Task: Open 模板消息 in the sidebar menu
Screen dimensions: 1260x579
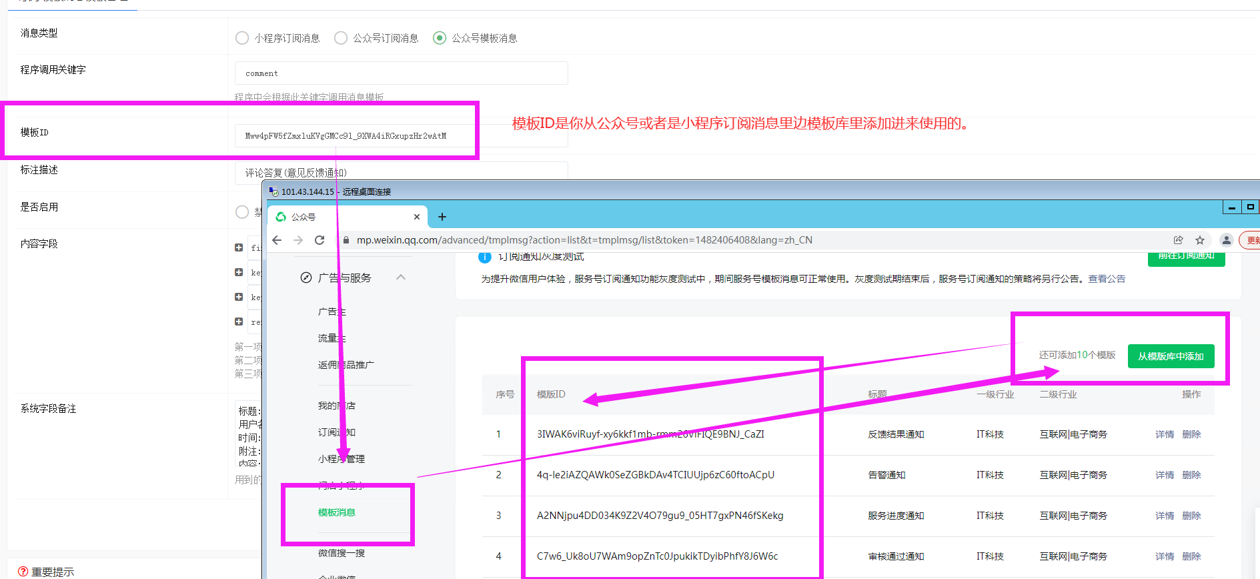Action: point(337,512)
